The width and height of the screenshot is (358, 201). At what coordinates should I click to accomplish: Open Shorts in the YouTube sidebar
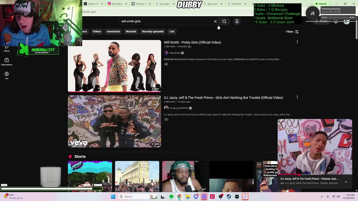(7, 49)
